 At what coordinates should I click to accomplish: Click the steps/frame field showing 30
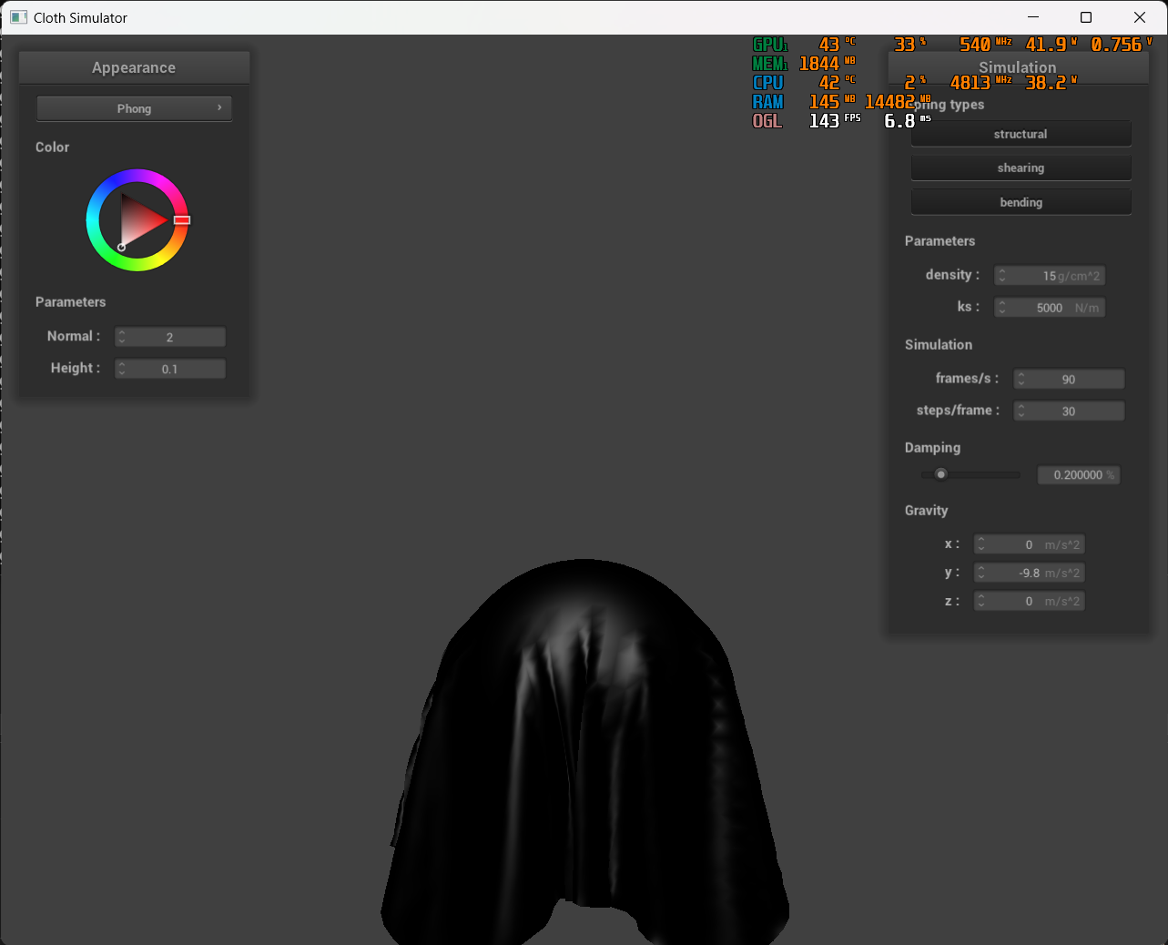1070,412
